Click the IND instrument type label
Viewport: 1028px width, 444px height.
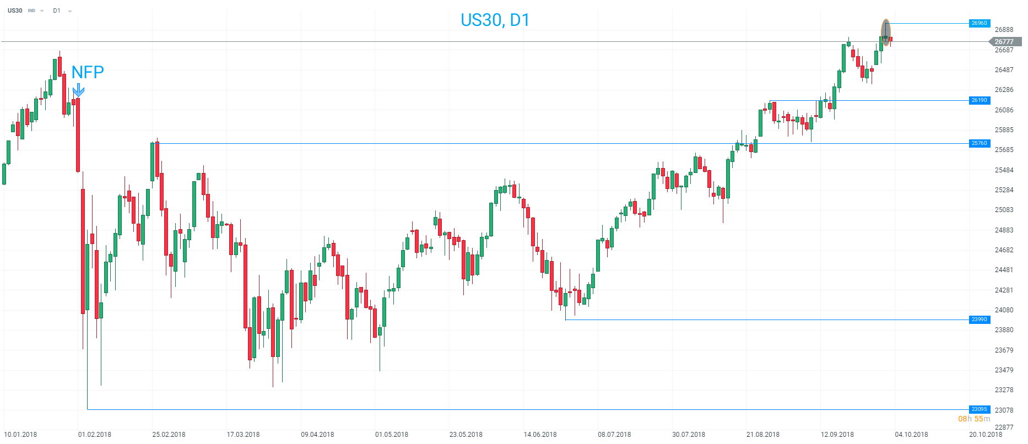click(31, 10)
